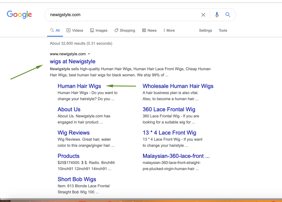Click the 'About 32,600 results' text
This screenshot has width=282, height=202.
[81, 44]
